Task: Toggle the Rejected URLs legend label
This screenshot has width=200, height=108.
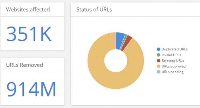Action: [x=173, y=61]
